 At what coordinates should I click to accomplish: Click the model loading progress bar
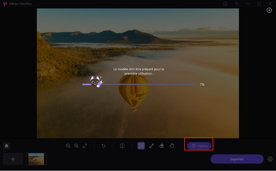pyautogui.click(x=139, y=84)
